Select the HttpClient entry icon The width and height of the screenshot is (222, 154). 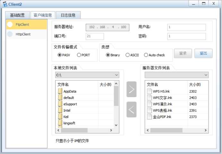[x=10, y=34]
